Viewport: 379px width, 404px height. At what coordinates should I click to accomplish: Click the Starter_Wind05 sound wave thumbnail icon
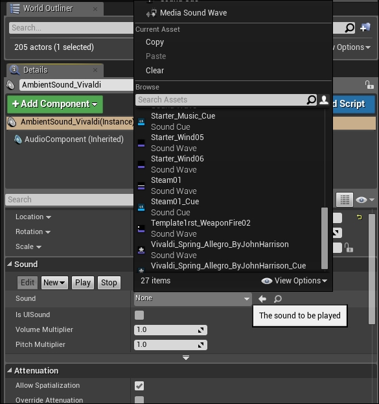(x=141, y=143)
